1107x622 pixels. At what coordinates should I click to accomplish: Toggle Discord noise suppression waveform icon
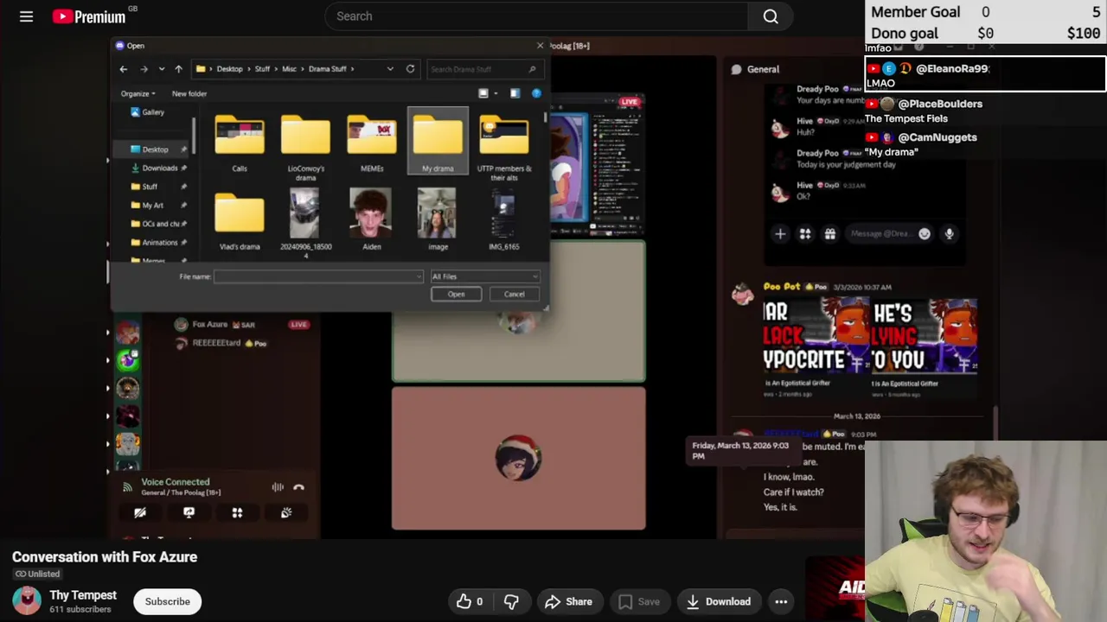278,487
